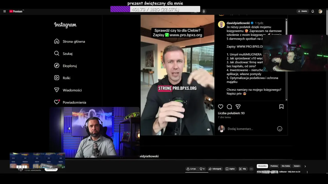Activate voice search microphone icon
The width and height of the screenshot is (328, 184).
pyautogui.click(x=204, y=11)
